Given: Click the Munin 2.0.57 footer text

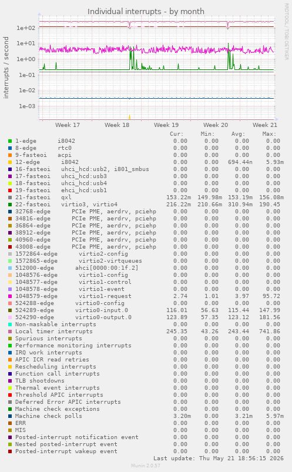Looking at the screenshot, I should 146,466.
